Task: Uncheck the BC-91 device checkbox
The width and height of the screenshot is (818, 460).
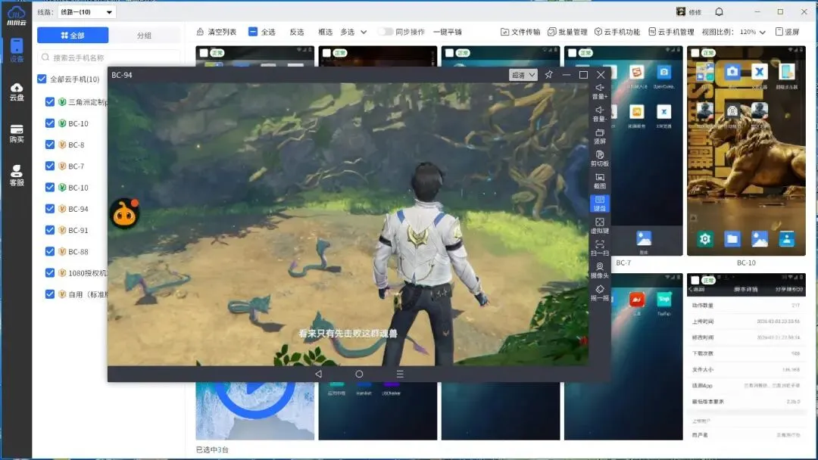Action: [x=49, y=230]
